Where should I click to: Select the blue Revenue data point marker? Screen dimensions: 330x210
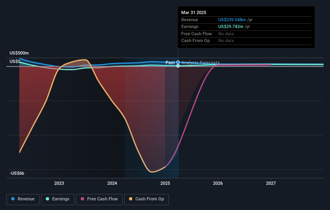[x=178, y=62]
